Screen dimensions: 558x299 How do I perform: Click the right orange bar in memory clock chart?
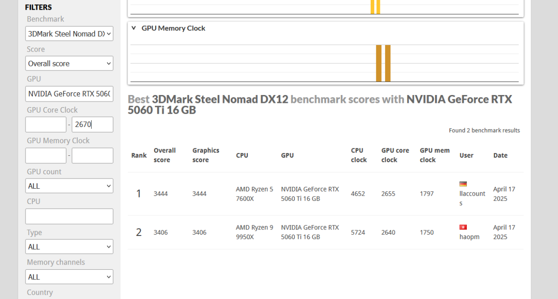tap(388, 63)
